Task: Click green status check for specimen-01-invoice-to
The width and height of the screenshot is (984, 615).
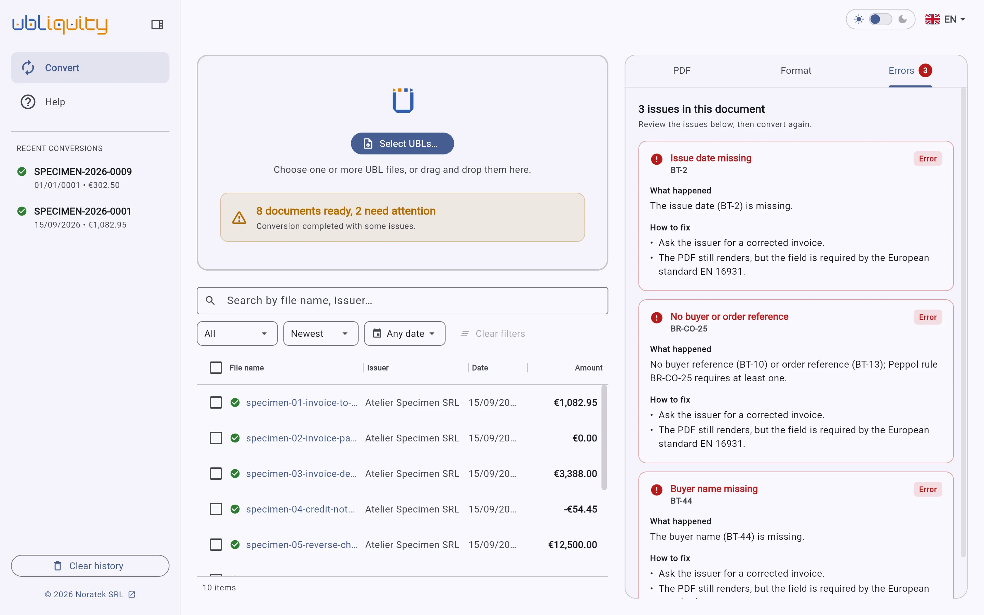Action: [235, 402]
